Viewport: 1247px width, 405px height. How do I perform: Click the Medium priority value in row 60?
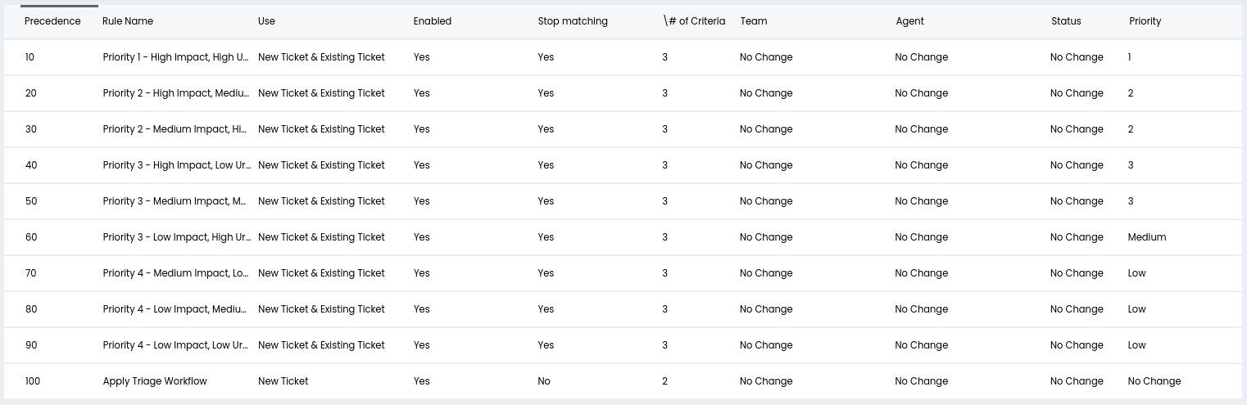(x=1146, y=237)
